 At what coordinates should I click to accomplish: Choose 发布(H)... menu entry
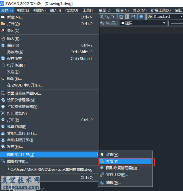coord(49,147)
